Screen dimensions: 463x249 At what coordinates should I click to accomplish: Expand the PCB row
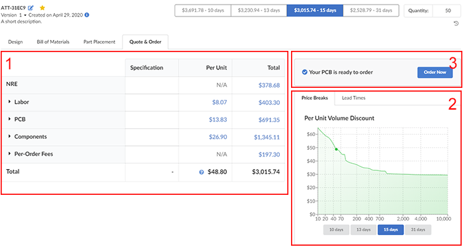9,119
